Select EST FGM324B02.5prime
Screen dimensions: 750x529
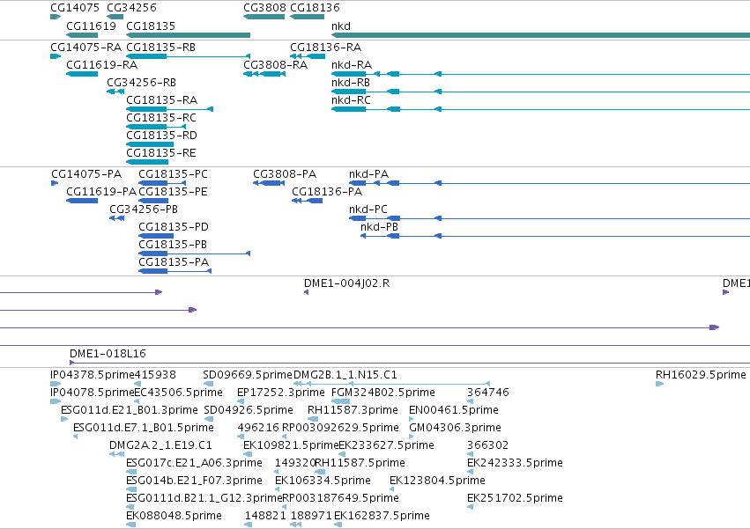pyautogui.click(x=340, y=401)
